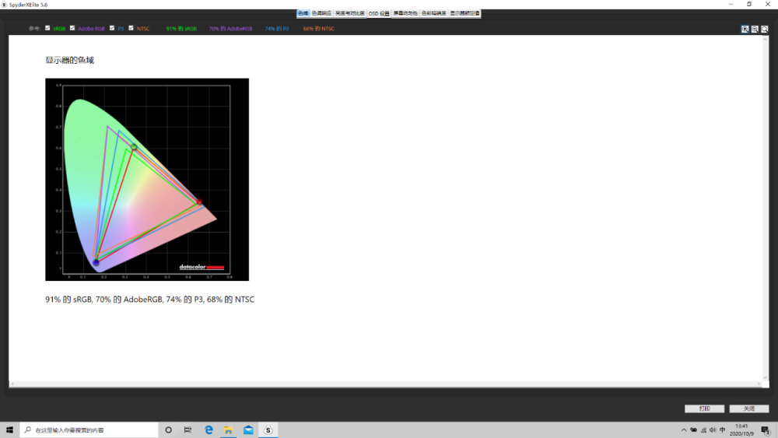
Task: Open Task View on the taskbar
Action: point(188,430)
